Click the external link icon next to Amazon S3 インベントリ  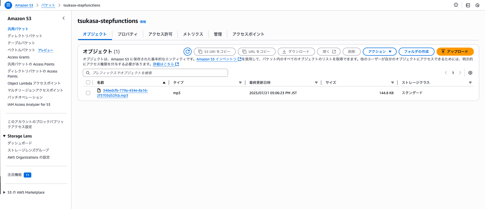(240, 59)
